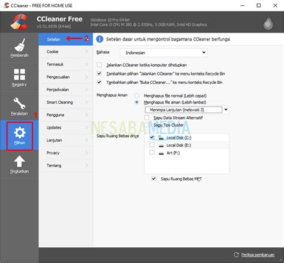Open the Setelan settings tab
This screenshot has height=263, width=284.
(66, 39)
